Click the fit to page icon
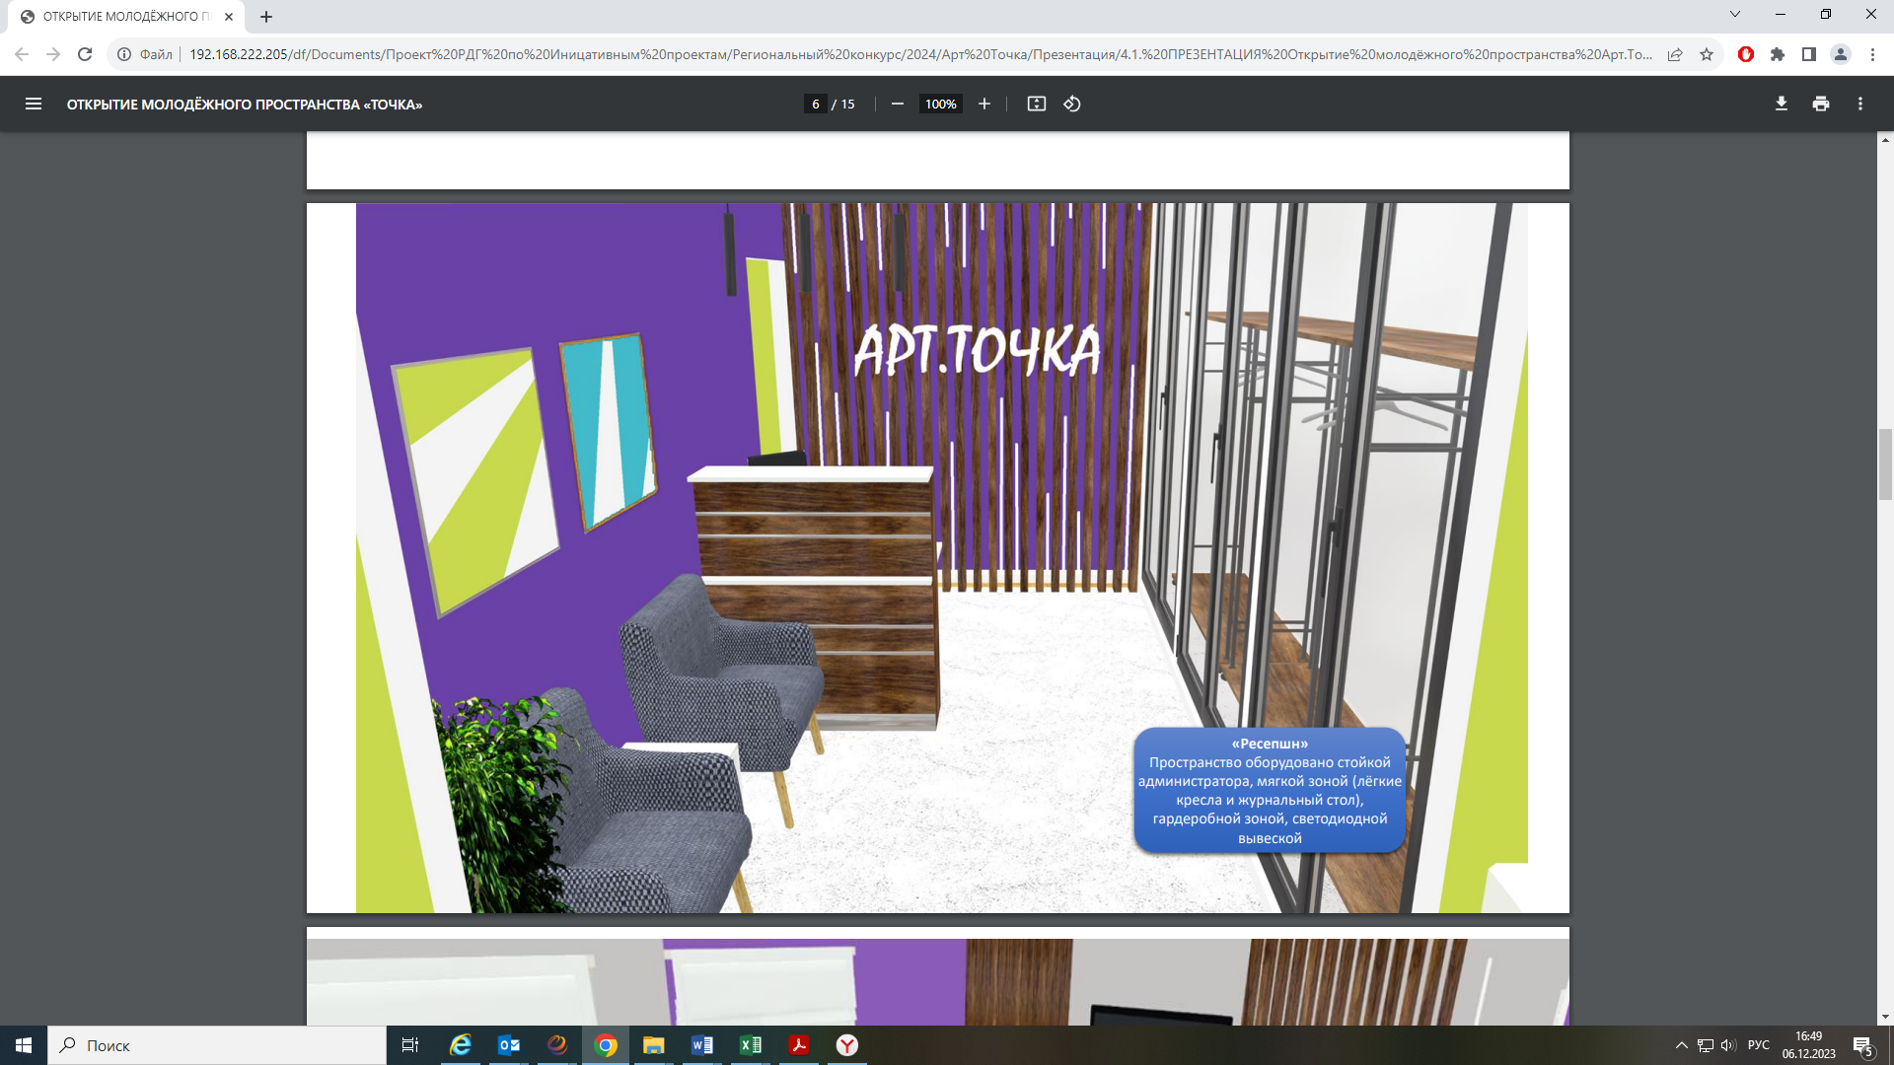The image size is (1894, 1065). tap(1036, 104)
